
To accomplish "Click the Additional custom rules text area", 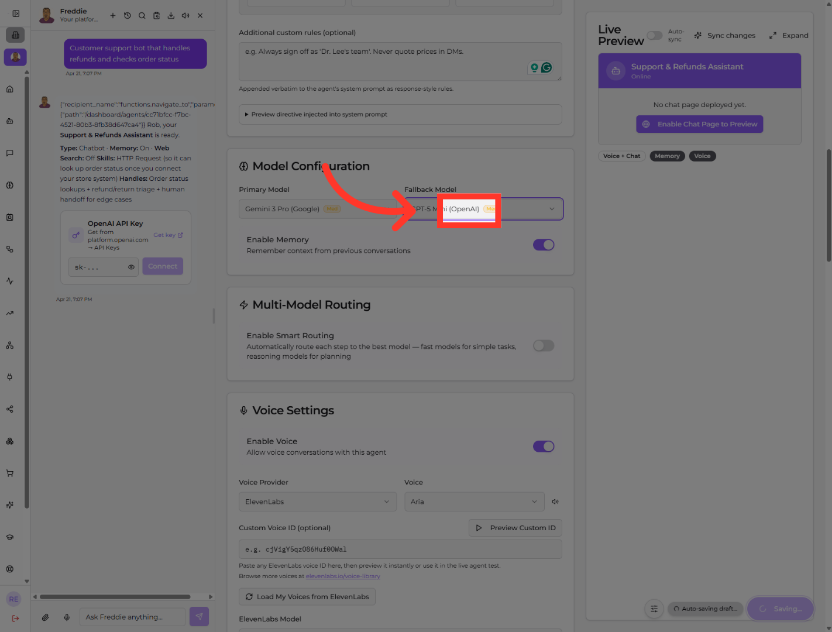I will [400, 61].
